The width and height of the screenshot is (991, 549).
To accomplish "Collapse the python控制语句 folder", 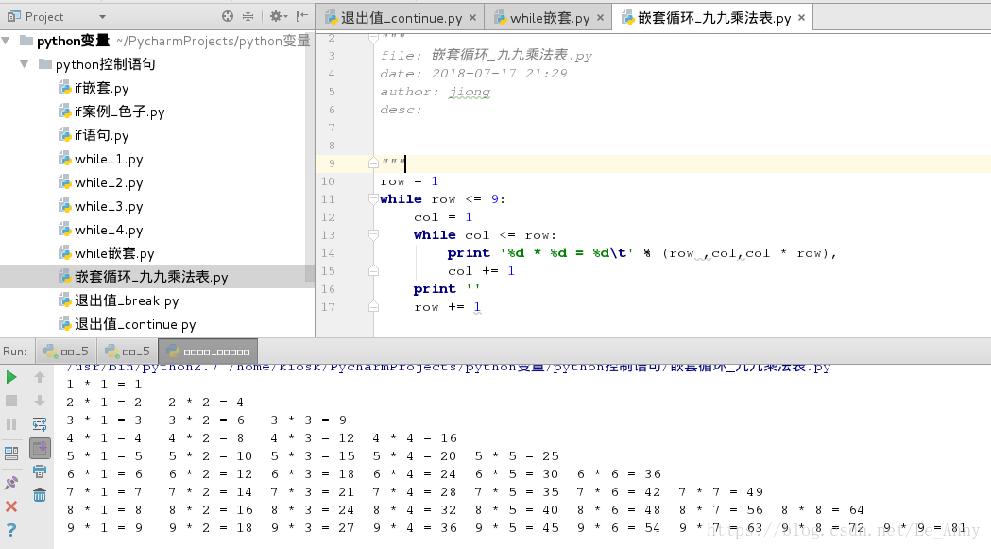I will [24, 64].
